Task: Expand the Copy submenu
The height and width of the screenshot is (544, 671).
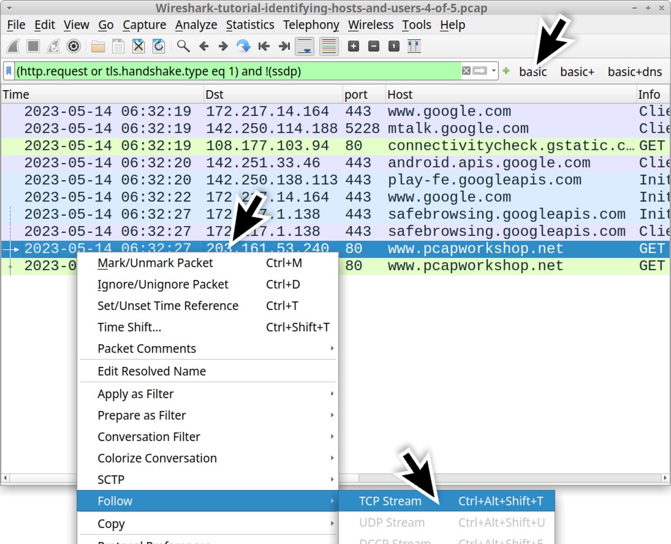Action: pyautogui.click(x=208, y=523)
